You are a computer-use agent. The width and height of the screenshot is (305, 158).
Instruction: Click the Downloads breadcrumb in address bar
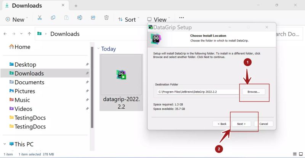[65, 34]
